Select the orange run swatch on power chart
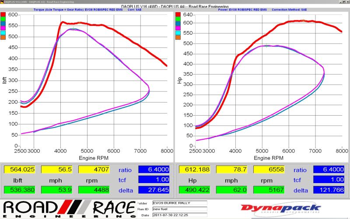Screen dimensions: 350x219 coord(178,37)
